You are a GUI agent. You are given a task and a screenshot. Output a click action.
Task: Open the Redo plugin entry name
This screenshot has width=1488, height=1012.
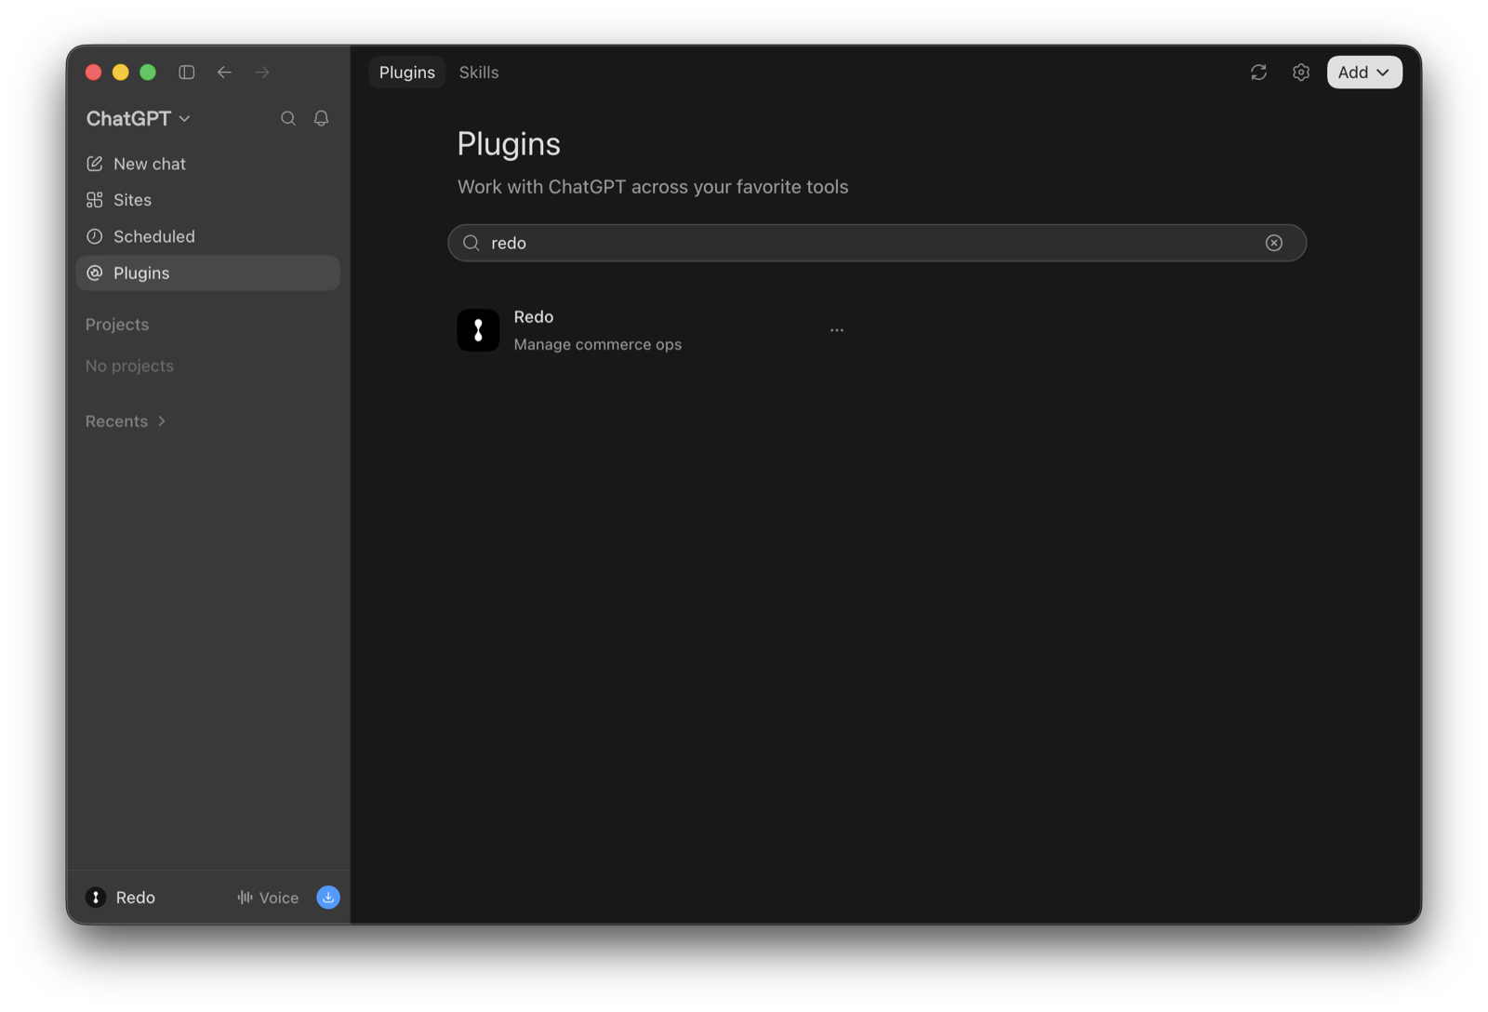[x=534, y=317]
